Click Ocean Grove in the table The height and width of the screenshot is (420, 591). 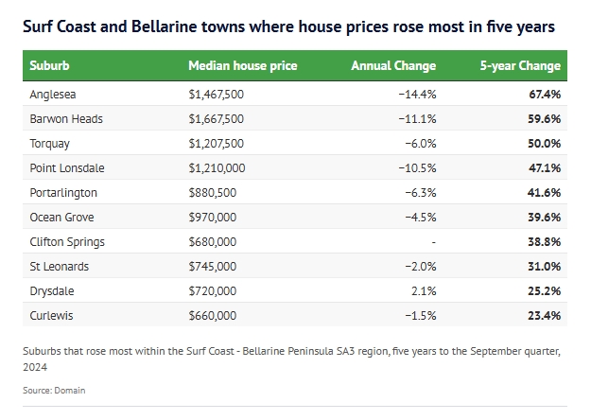pyautogui.click(x=63, y=218)
